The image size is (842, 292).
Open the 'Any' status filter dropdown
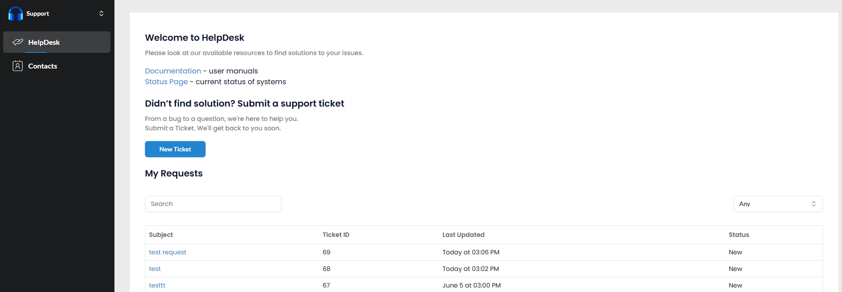coord(777,204)
